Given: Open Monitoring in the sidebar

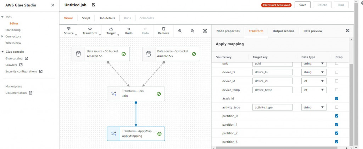Looking at the screenshot, I should 13,30.
